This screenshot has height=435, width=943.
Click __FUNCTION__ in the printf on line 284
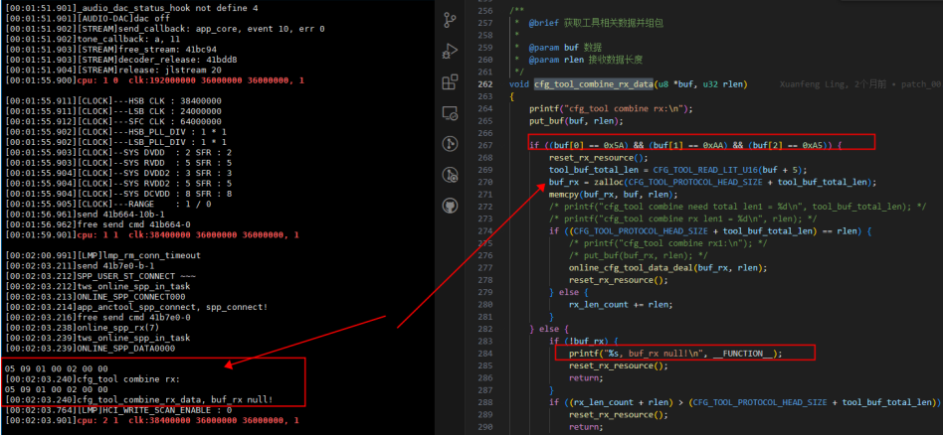click(x=744, y=354)
